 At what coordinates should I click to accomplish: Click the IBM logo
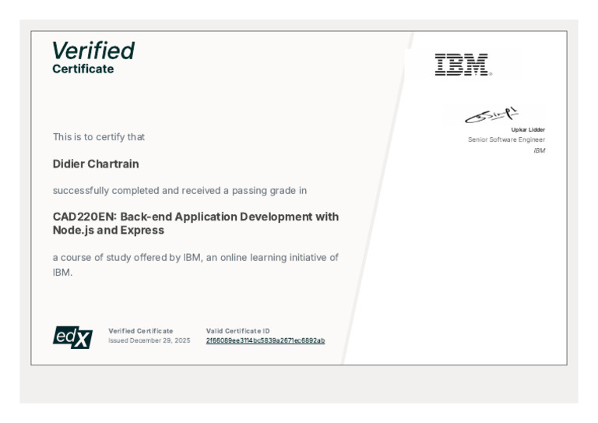tap(463, 65)
